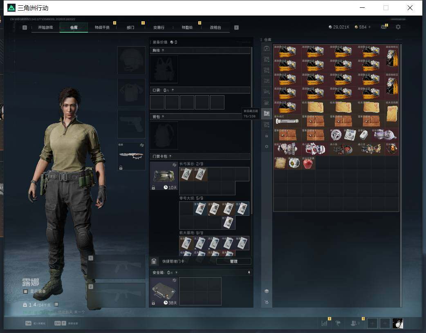Screen dimensions: 426x333
Task: Click the 快捷管理门卡 clipboard icon
Action: tap(154, 261)
